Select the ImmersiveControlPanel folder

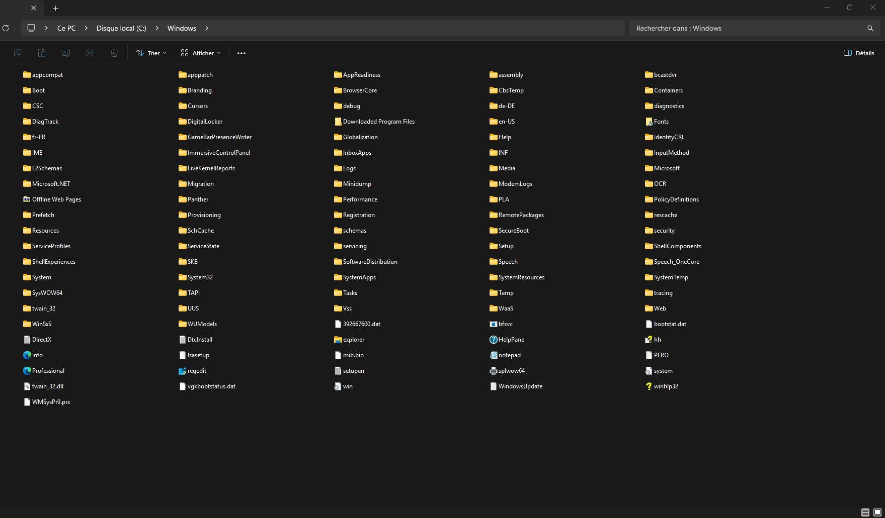(214, 153)
